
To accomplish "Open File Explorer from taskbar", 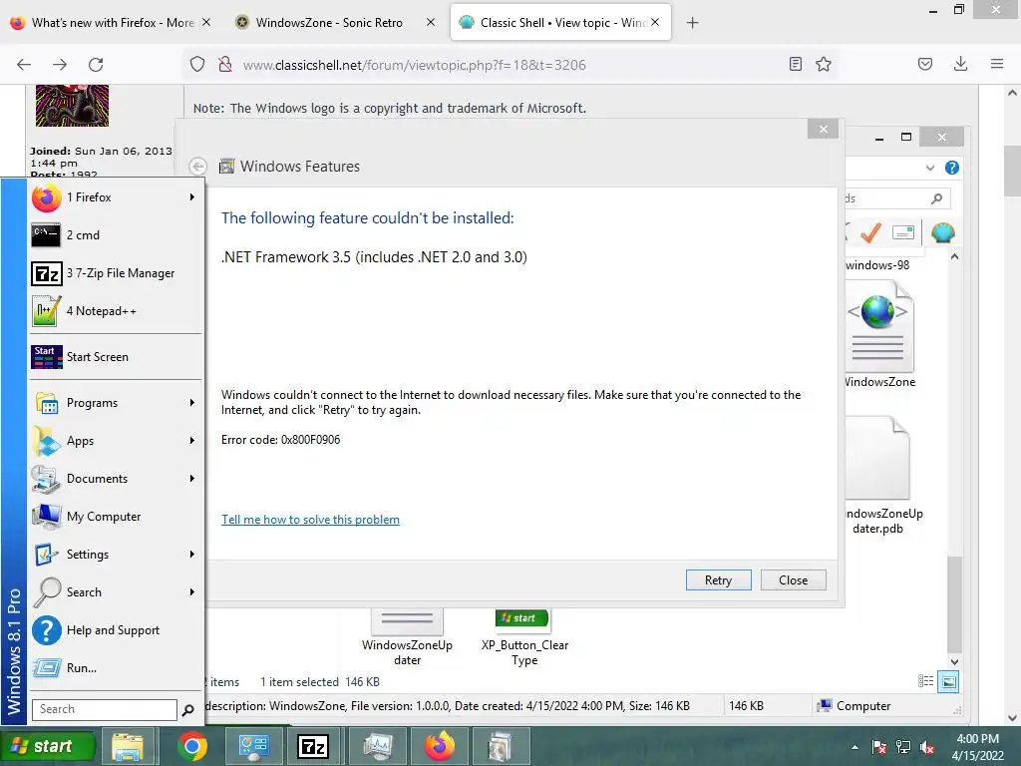I will [x=128, y=746].
